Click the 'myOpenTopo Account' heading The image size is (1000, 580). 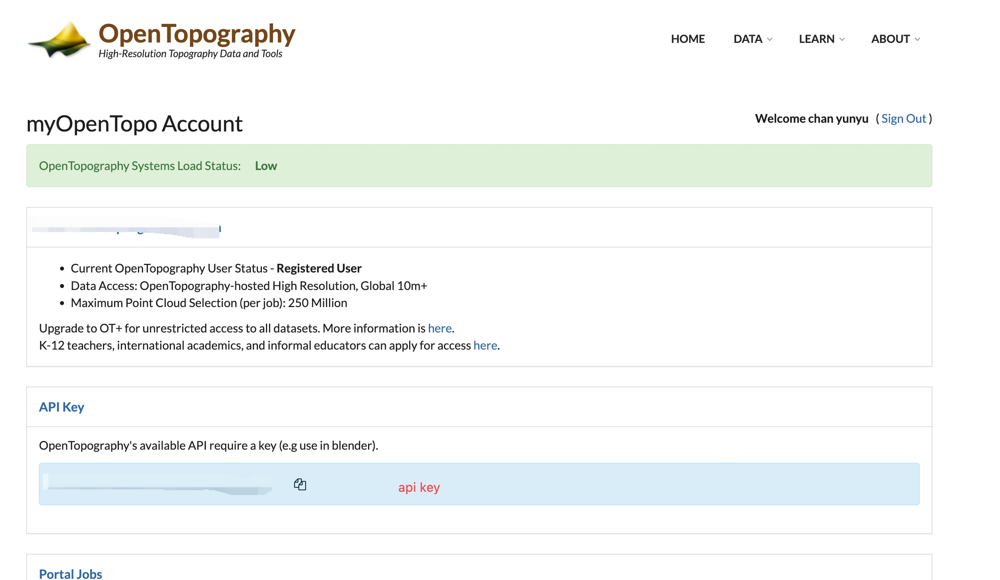click(134, 124)
